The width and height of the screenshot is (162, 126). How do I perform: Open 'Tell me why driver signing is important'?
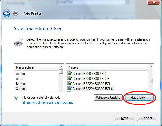pyautogui.click(x=47, y=102)
